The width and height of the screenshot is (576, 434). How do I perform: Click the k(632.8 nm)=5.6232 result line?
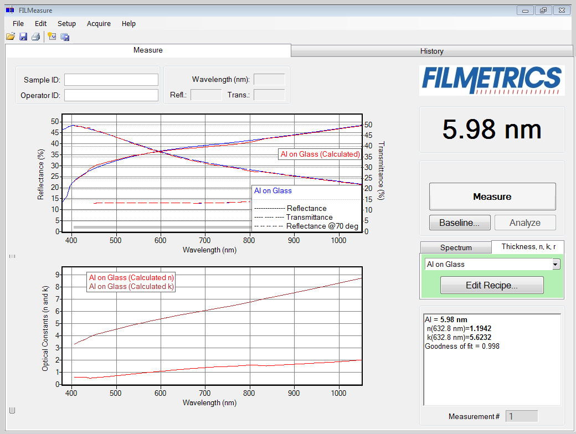click(459, 337)
